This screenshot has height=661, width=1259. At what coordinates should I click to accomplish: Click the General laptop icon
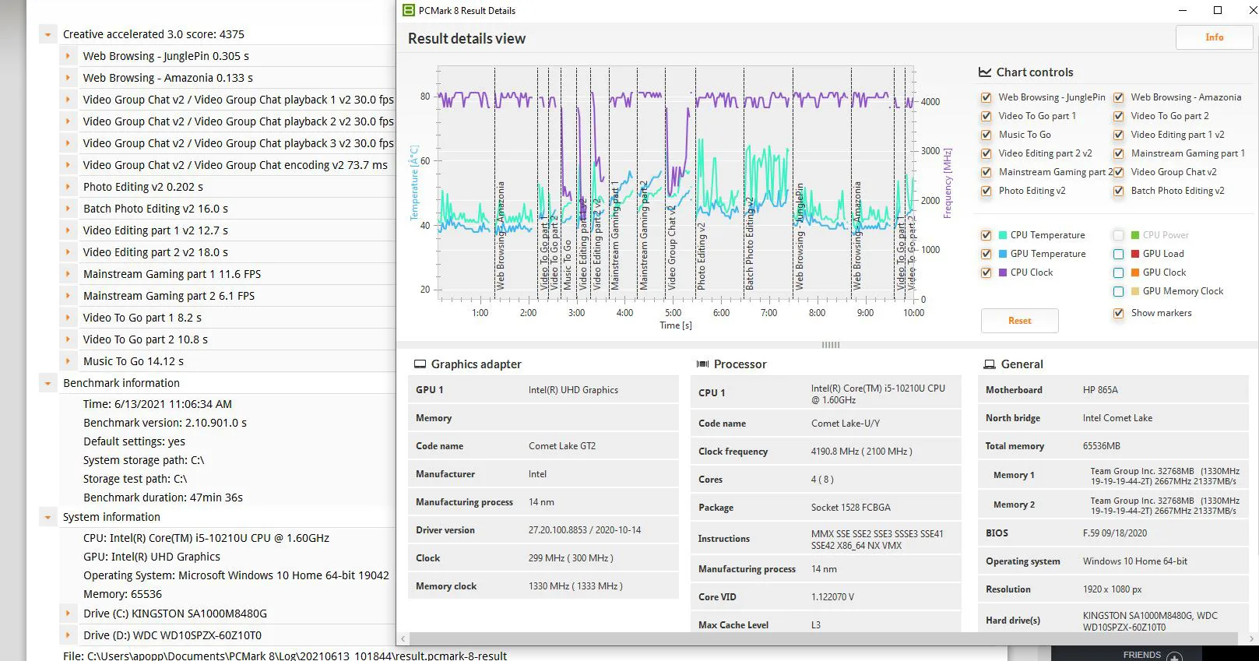coord(990,364)
